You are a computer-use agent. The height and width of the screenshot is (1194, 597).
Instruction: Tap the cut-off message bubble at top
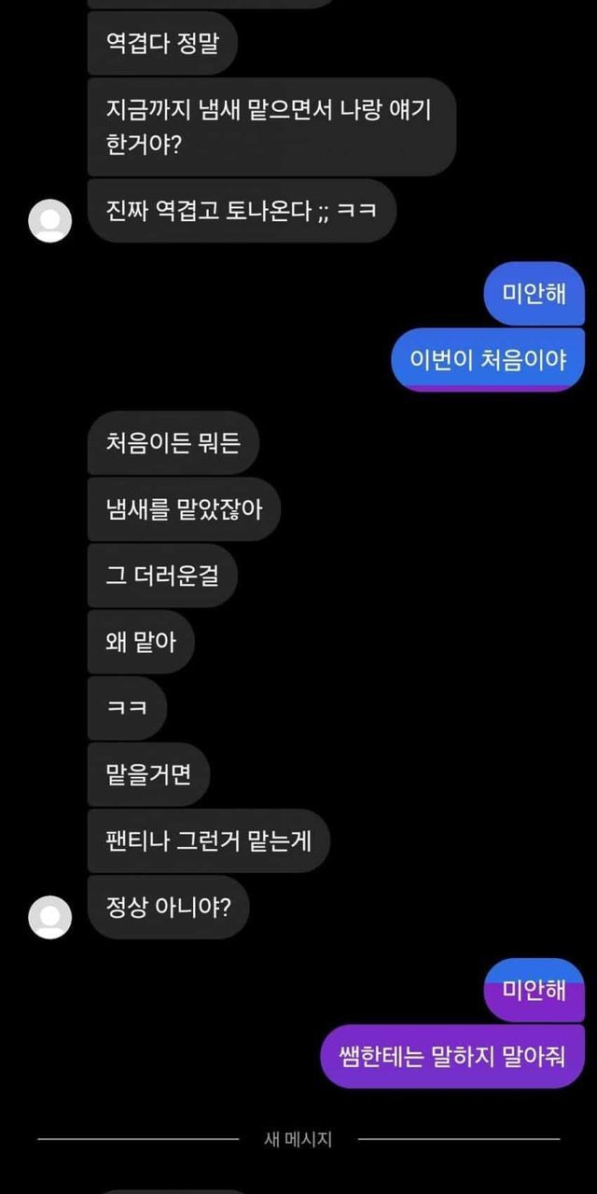211,4
